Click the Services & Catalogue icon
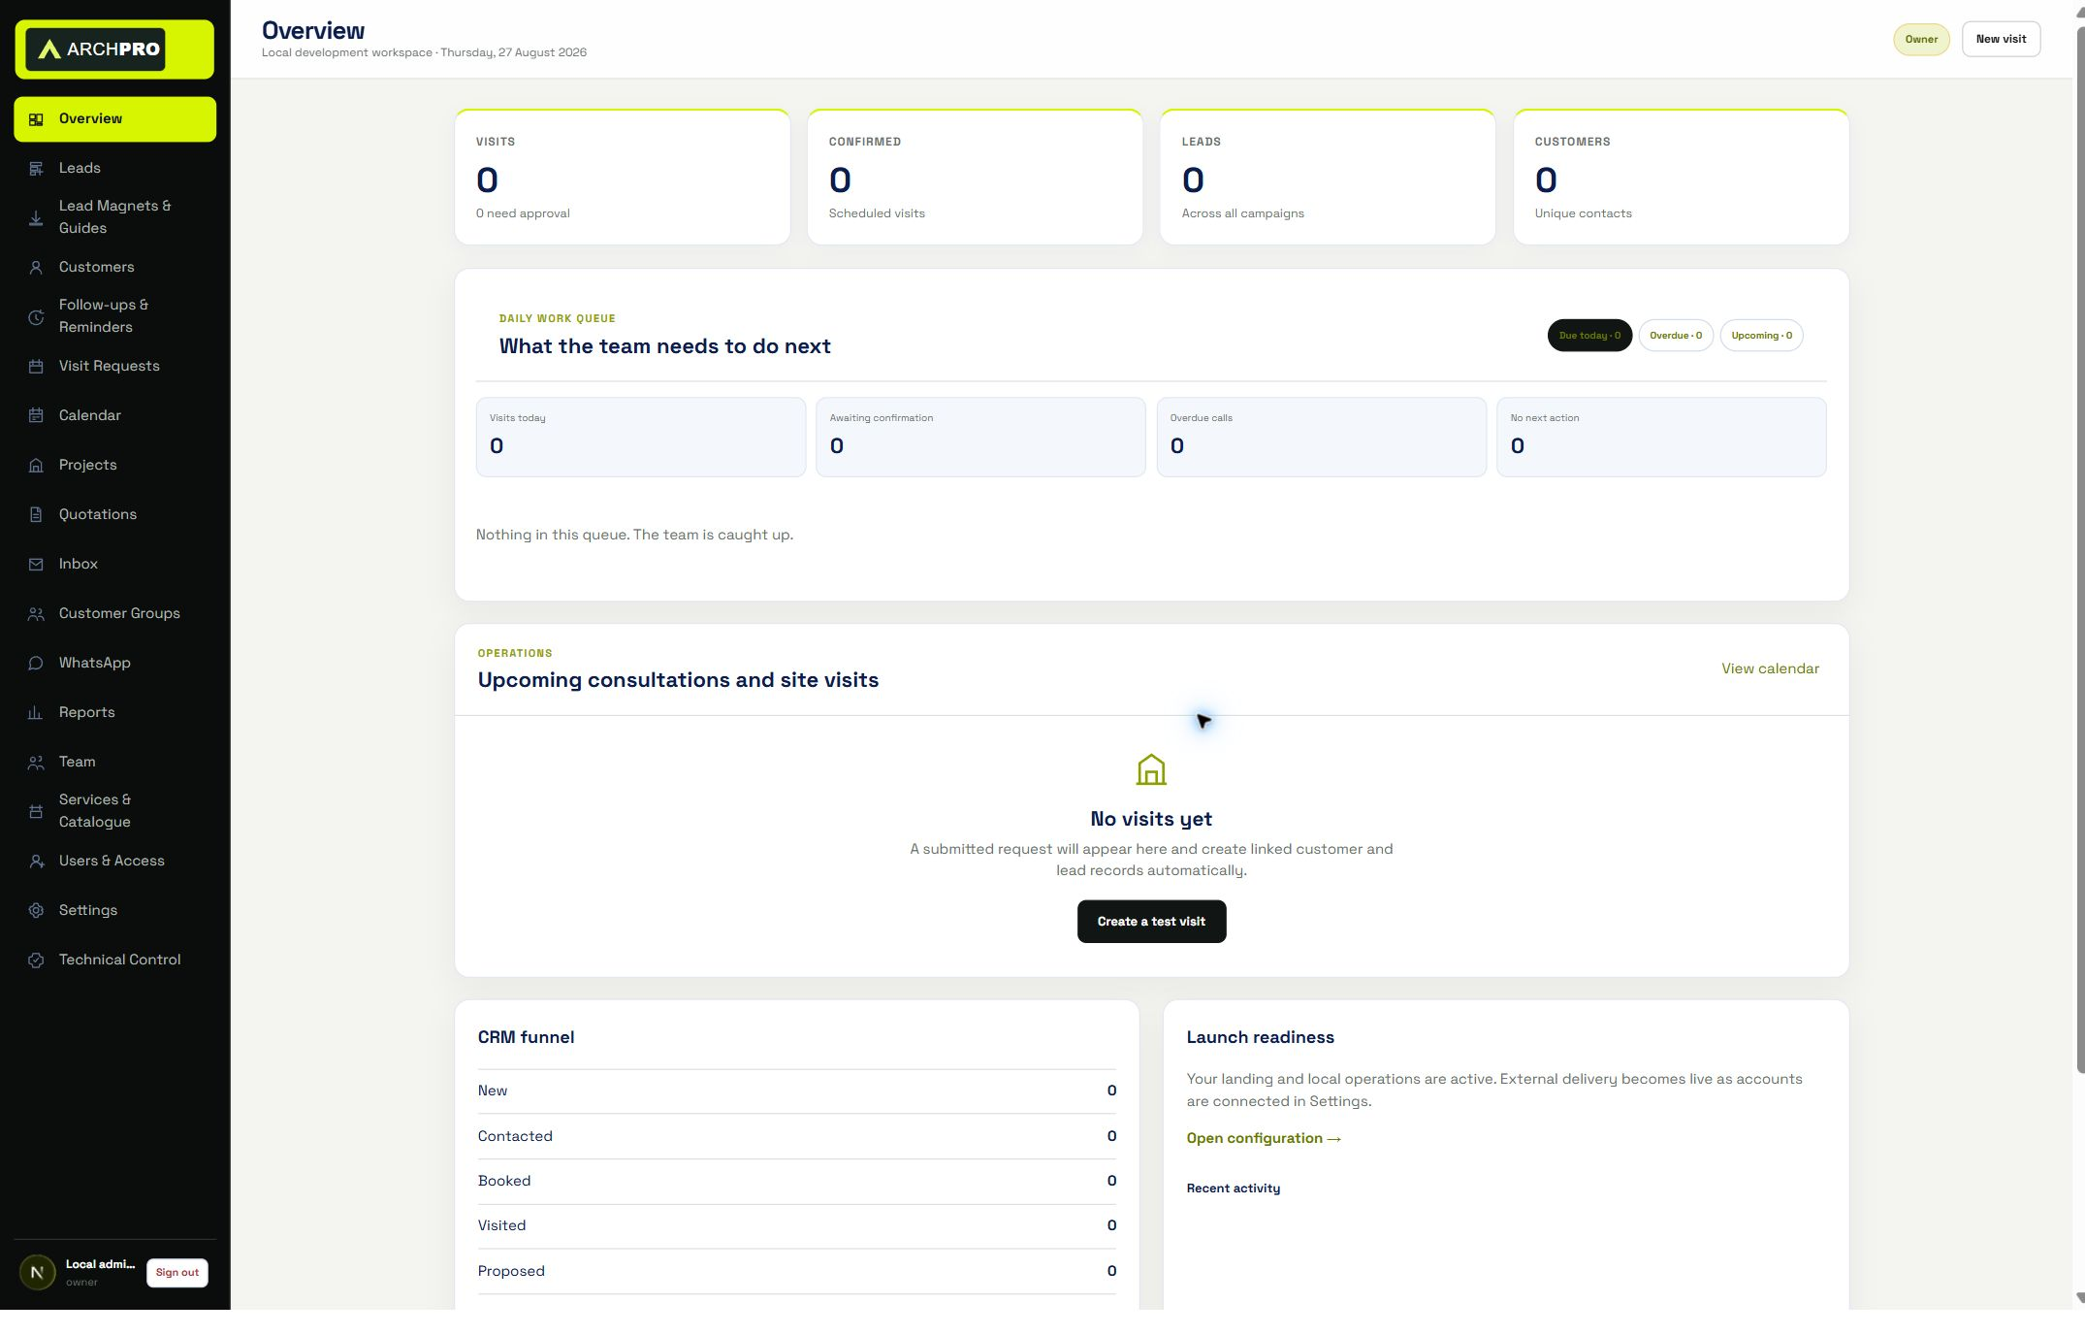This screenshot has width=2085, height=1335. point(36,811)
